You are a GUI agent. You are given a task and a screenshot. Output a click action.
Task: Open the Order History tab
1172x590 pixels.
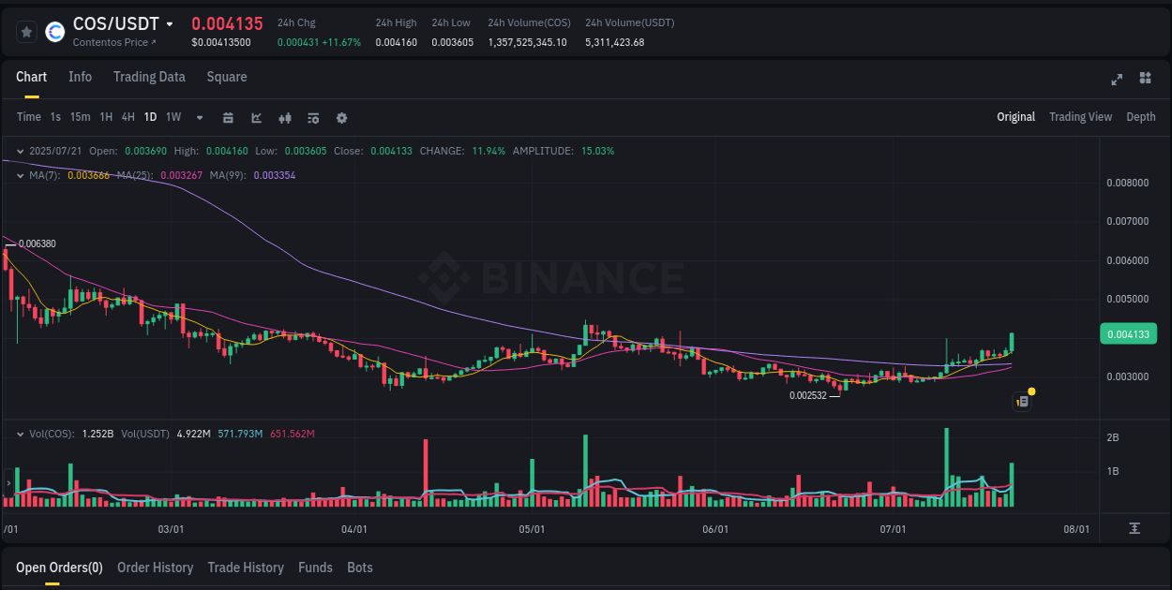tap(155, 568)
